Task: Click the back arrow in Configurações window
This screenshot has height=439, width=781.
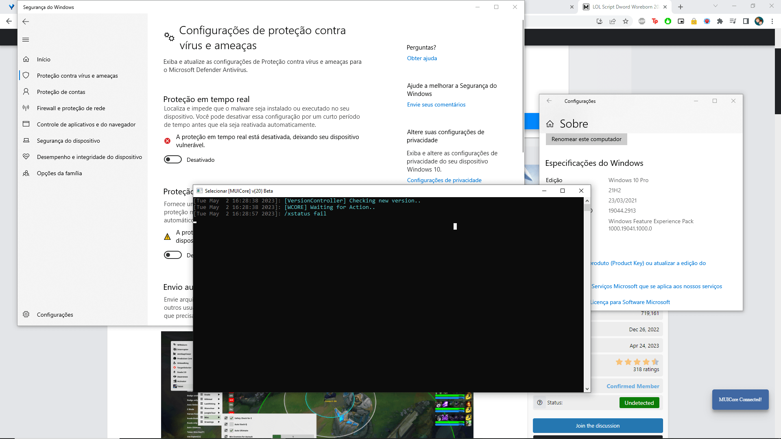Action: [549, 101]
